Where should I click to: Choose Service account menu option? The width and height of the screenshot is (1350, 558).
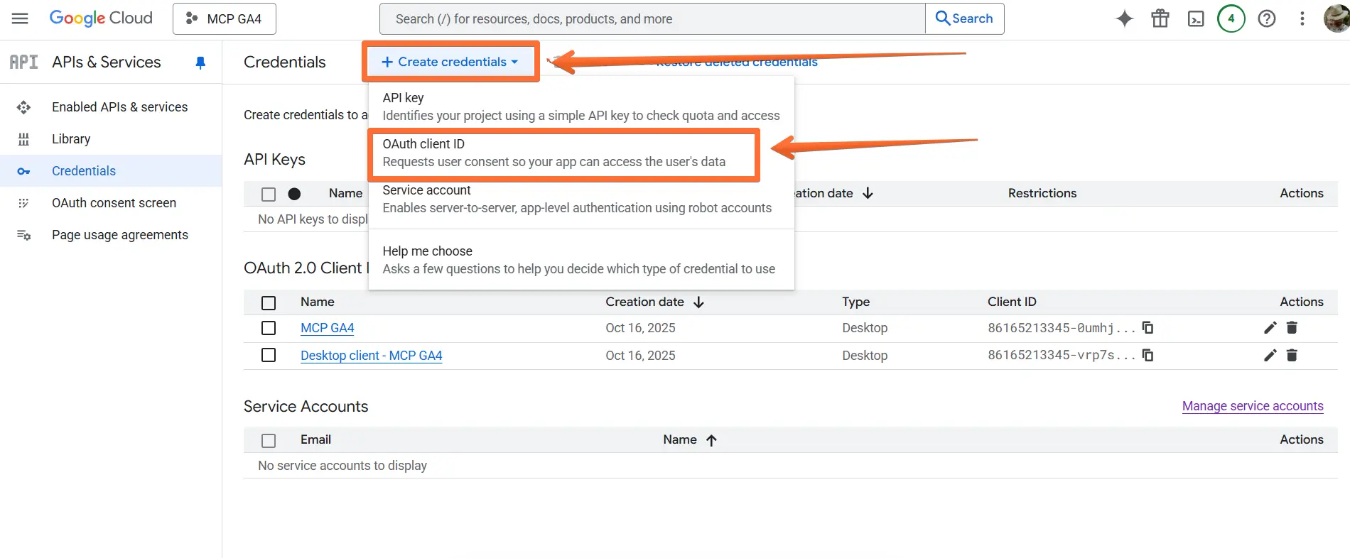581,199
